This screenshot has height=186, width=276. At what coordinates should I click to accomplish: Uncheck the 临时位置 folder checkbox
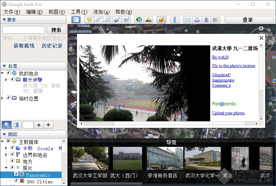(x=8, y=97)
